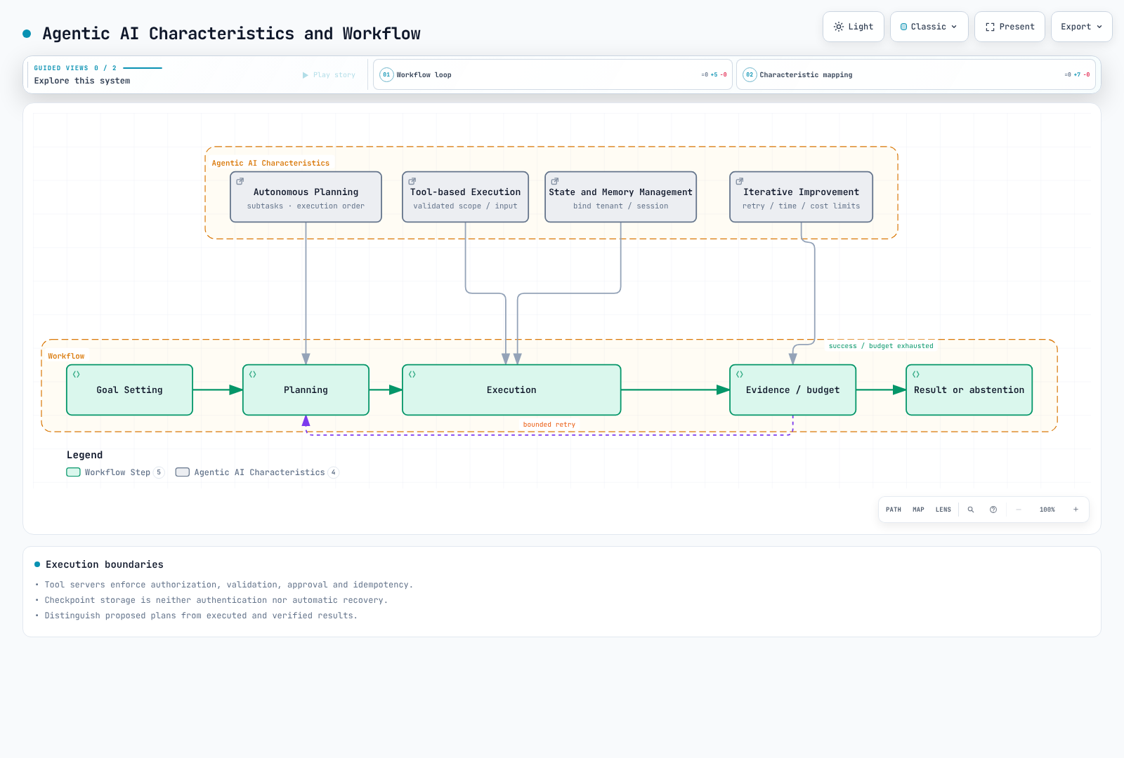The height and width of the screenshot is (758, 1124).
Task: Play the guided story
Action: pos(329,75)
